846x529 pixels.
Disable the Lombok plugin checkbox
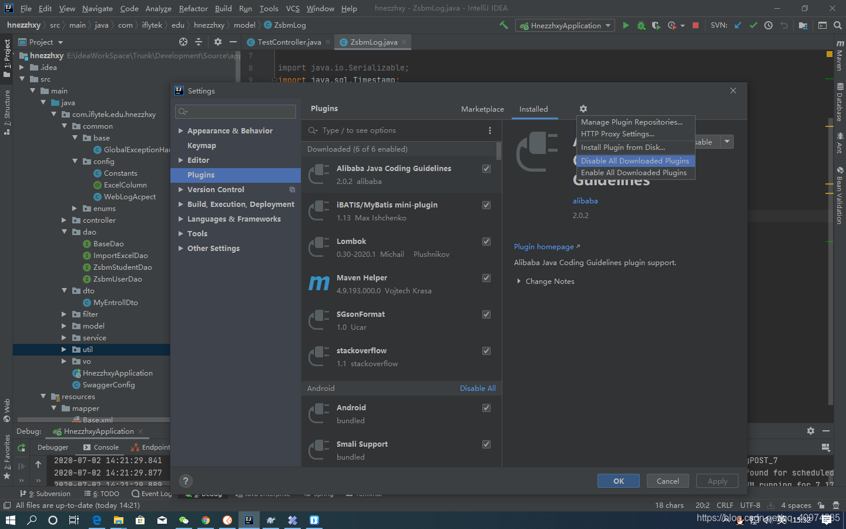click(x=486, y=242)
